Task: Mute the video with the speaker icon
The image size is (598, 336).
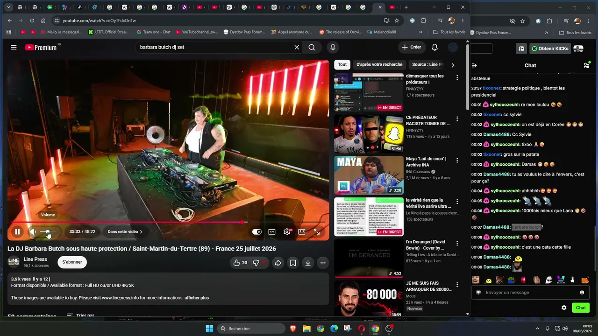Action: pos(33,231)
